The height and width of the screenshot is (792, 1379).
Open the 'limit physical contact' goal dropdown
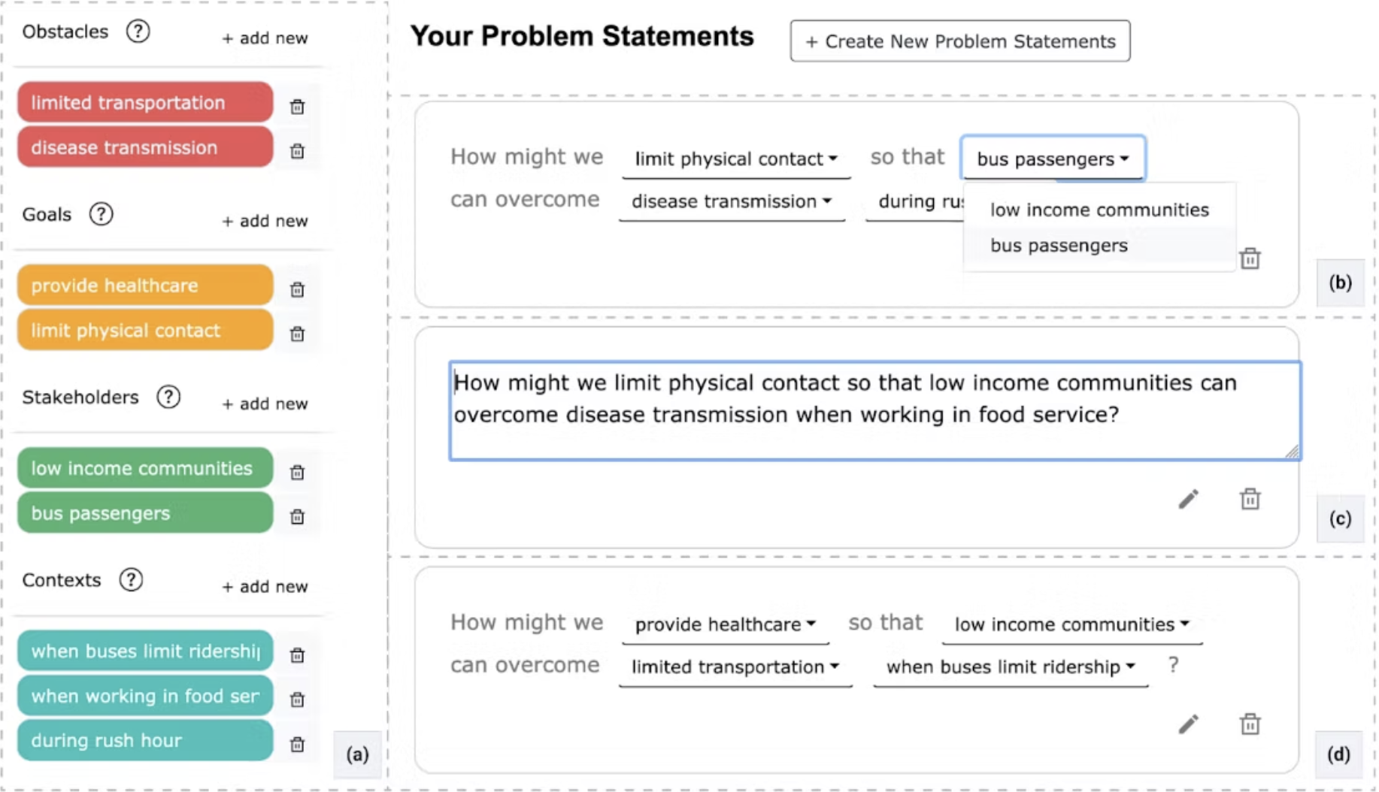735,159
